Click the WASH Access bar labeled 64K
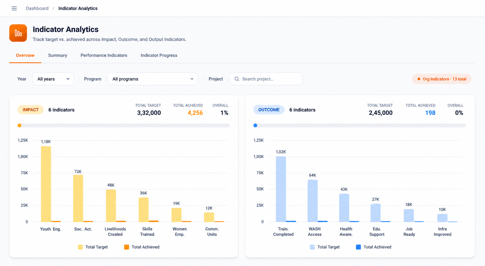The height and width of the screenshot is (266, 485). click(312, 201)
